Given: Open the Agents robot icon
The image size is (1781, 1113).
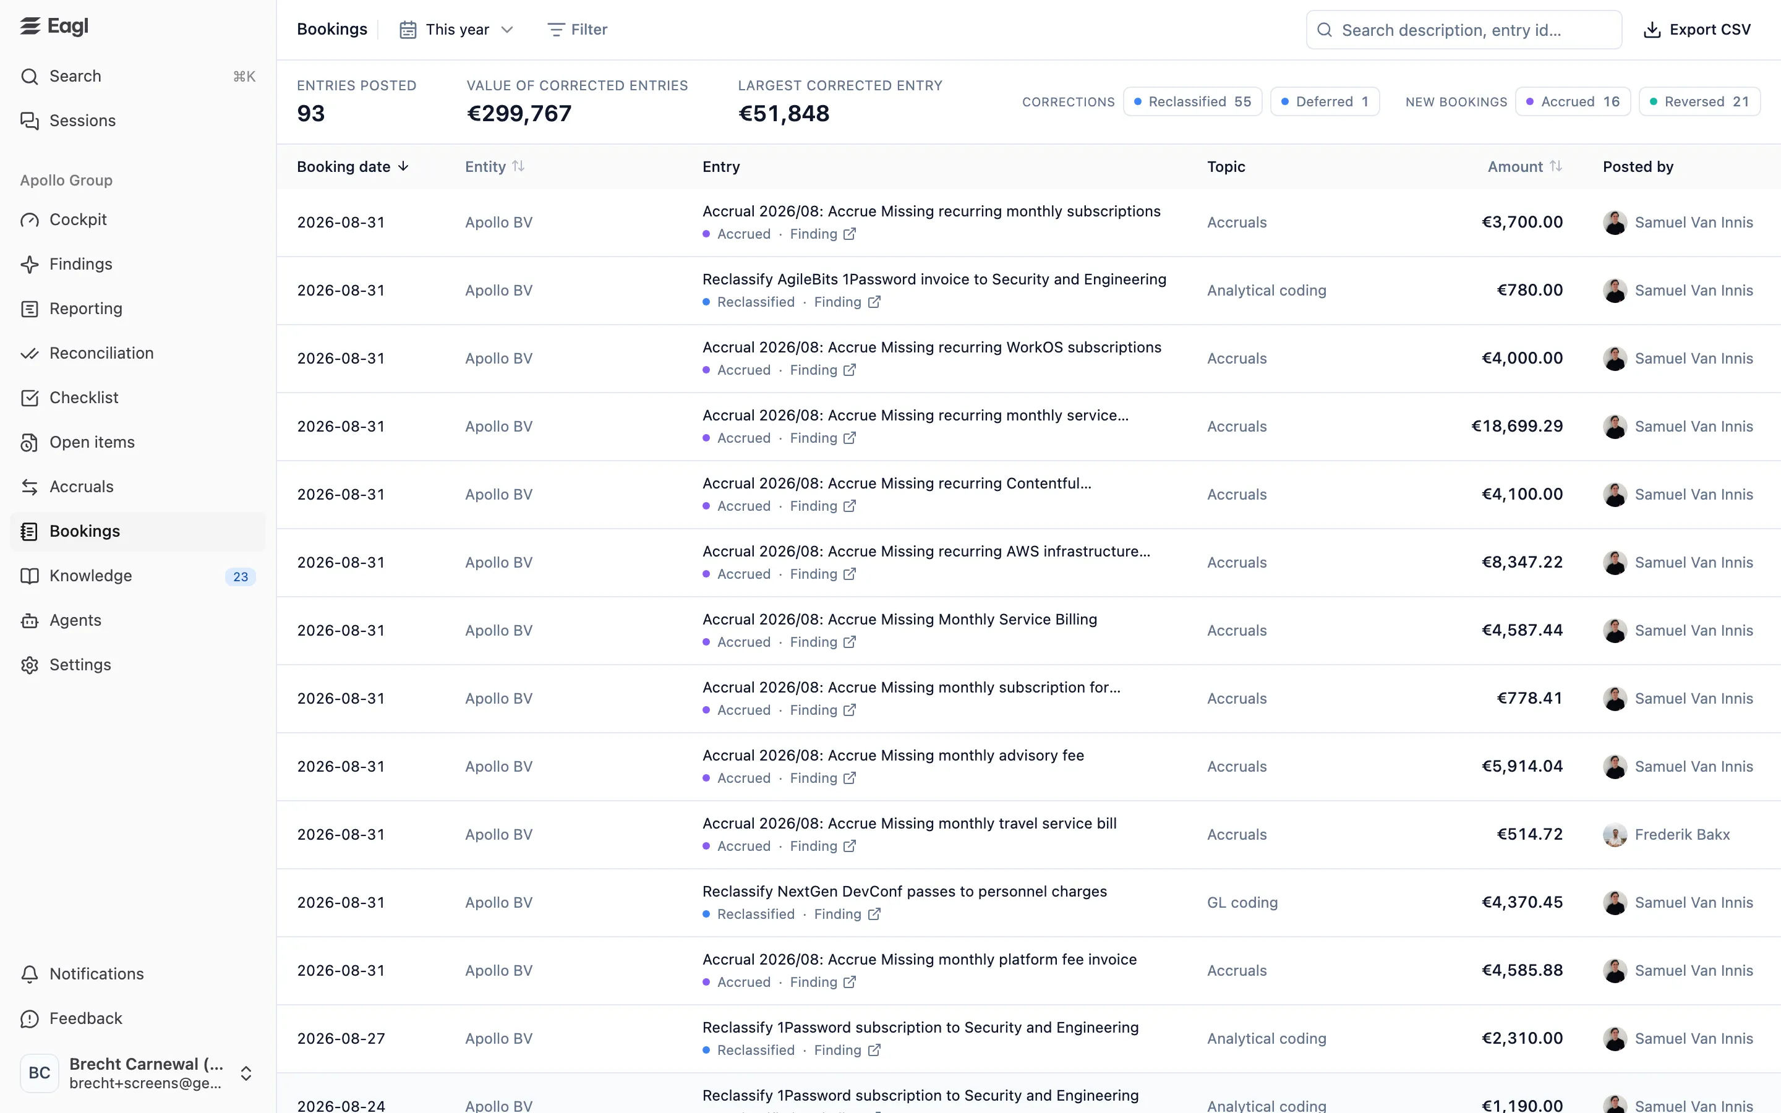Looking at the screenshot, I should click(x=30, y=621).
